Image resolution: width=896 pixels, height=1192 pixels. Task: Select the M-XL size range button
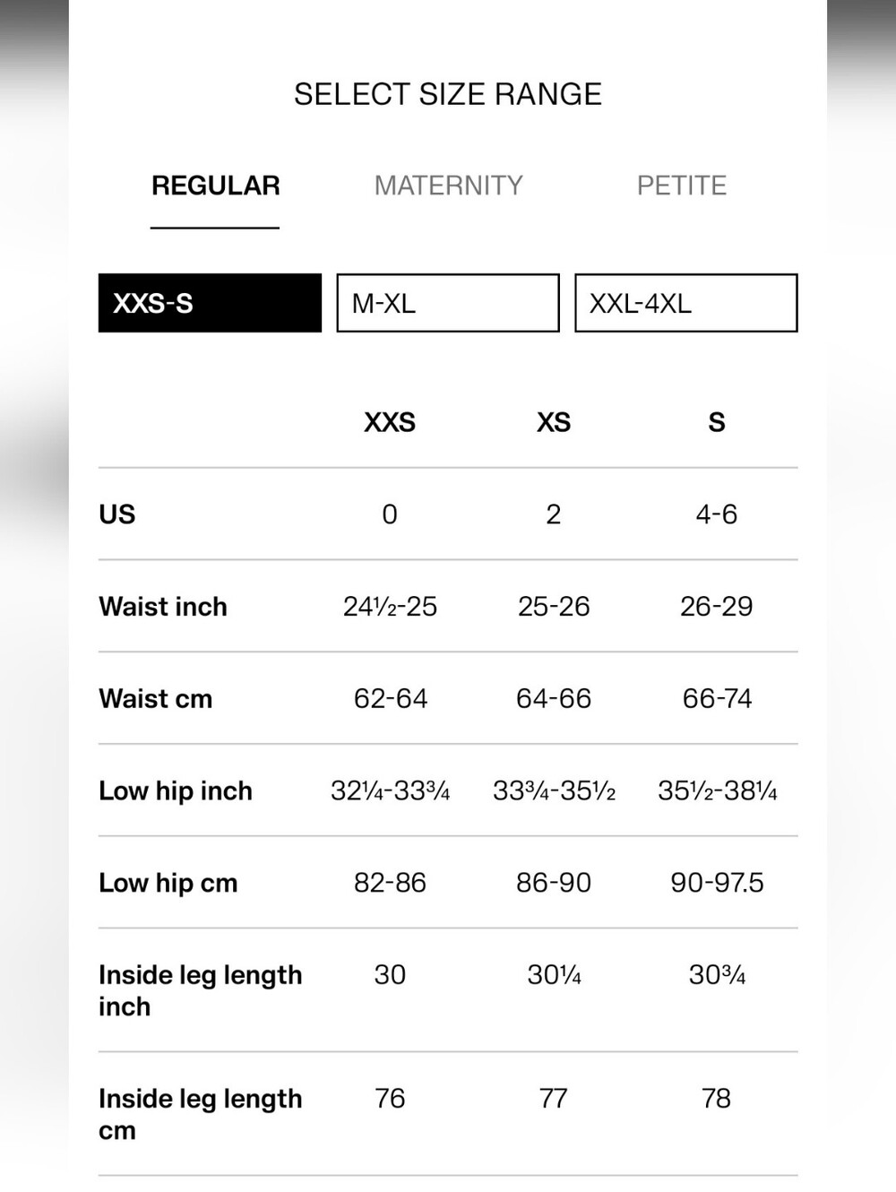[448, 303]
